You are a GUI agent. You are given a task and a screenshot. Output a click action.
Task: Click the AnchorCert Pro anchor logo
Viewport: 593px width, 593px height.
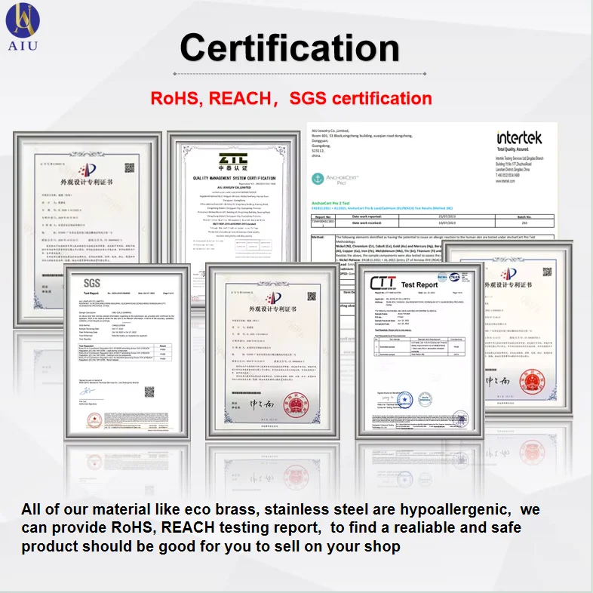318,179
